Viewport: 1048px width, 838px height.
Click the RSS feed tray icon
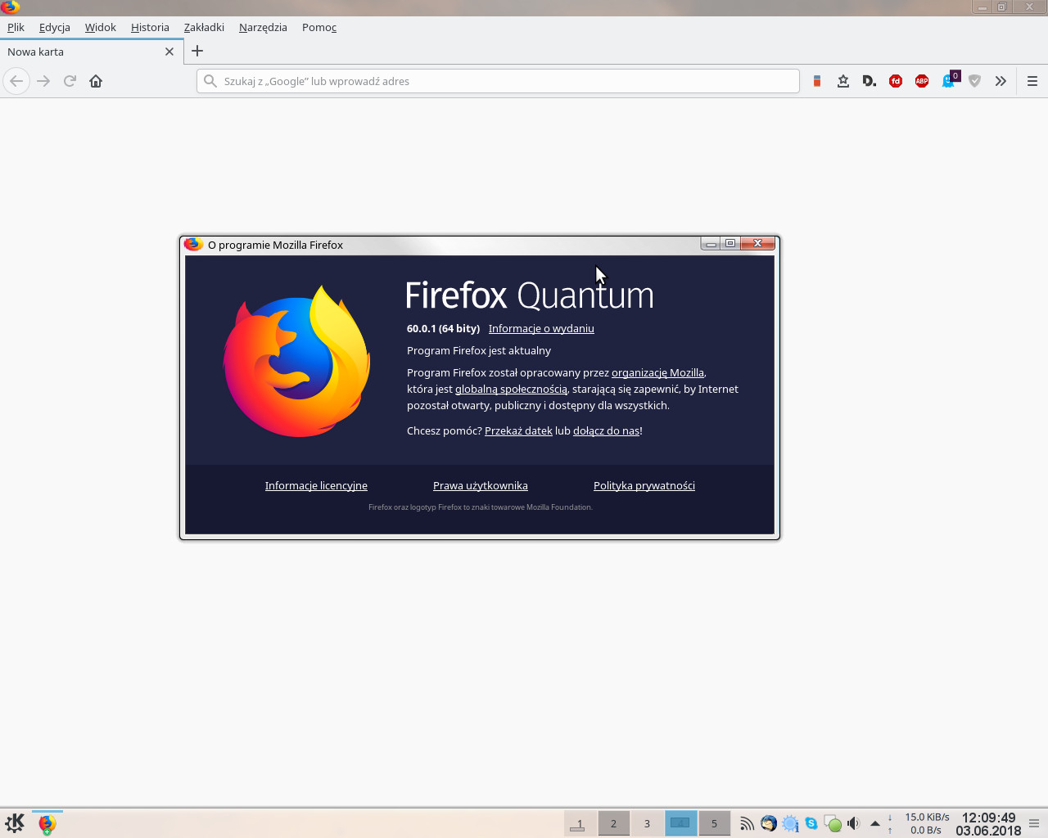pos(747,823)
